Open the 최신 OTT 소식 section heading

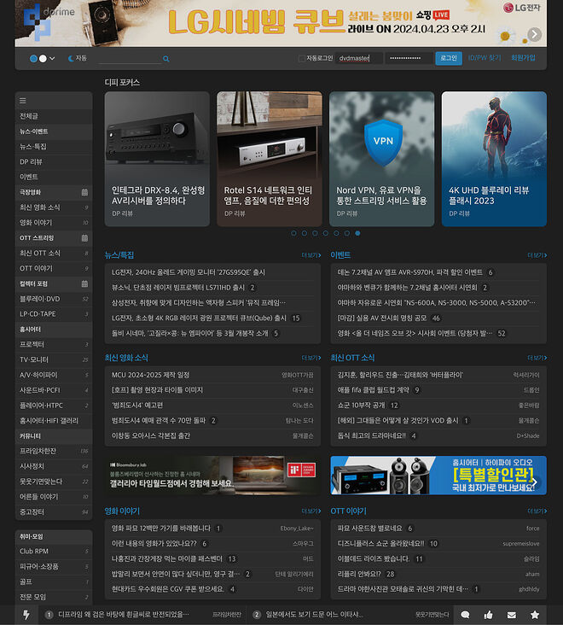[x=352, y=358]
